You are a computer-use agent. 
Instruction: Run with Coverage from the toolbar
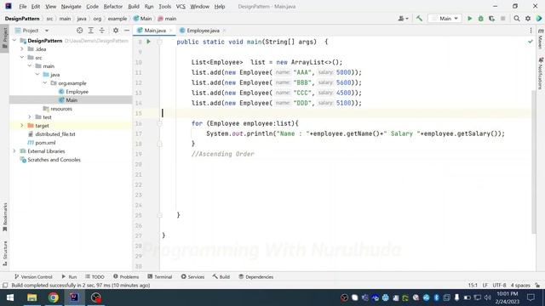491,19
